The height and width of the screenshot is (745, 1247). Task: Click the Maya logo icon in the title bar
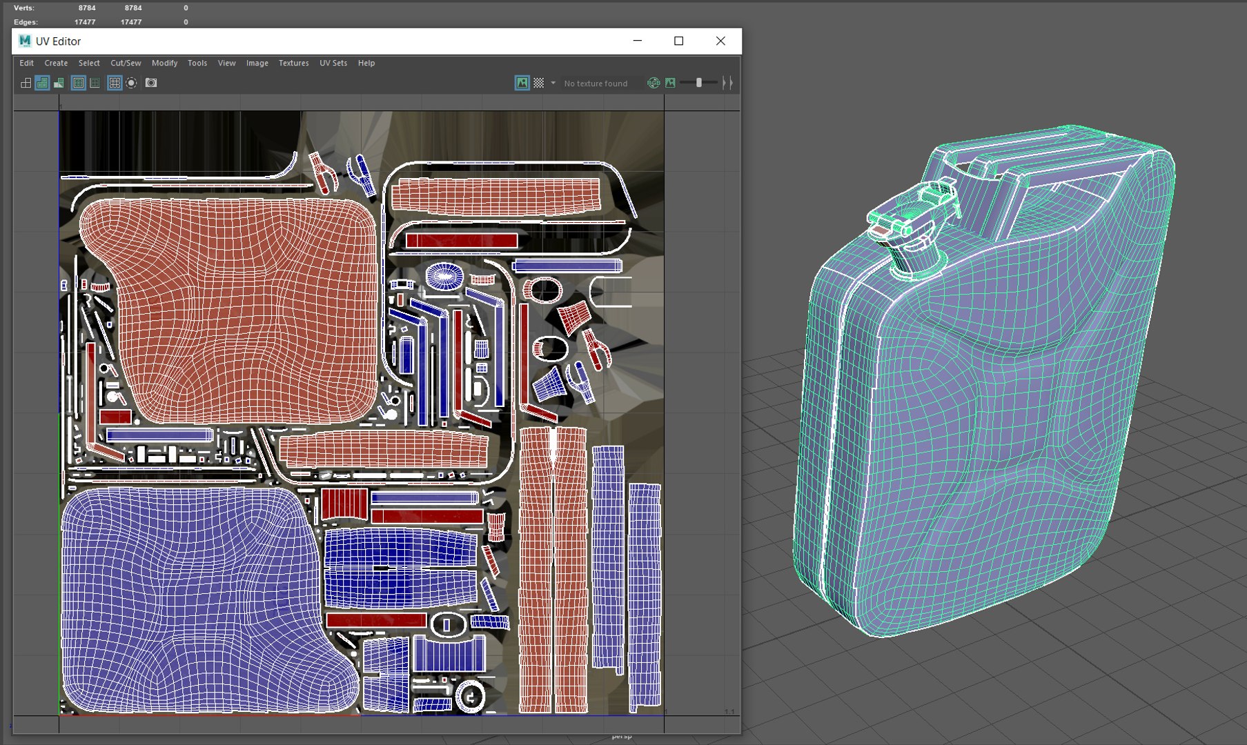click(25, 41)
